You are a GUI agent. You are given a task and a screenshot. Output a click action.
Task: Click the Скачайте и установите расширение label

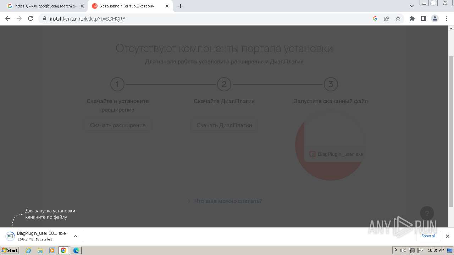point(118,106)
